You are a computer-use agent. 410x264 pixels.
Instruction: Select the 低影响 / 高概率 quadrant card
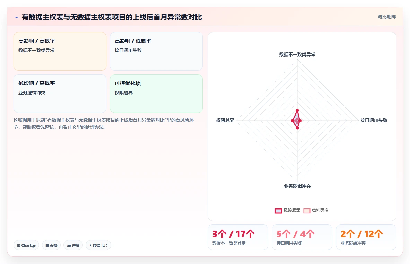click(x=60, y=94)
